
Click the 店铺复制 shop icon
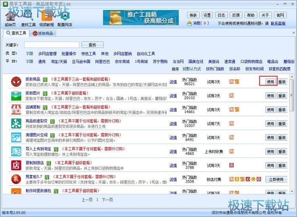[x=16, y=109]
